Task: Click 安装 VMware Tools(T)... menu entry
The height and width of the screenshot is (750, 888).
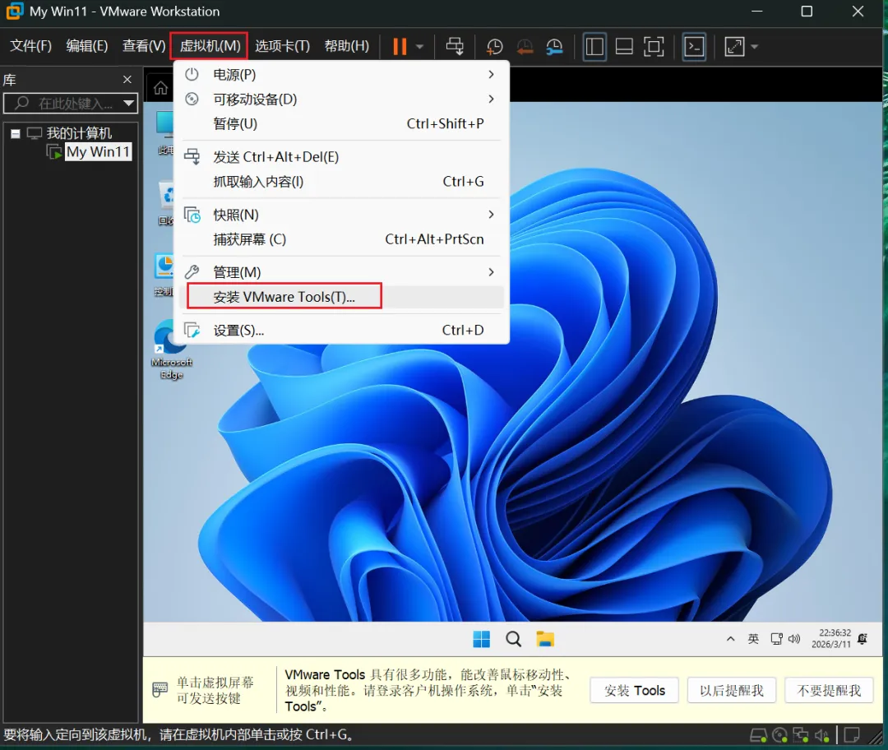Action: (341, 297)
